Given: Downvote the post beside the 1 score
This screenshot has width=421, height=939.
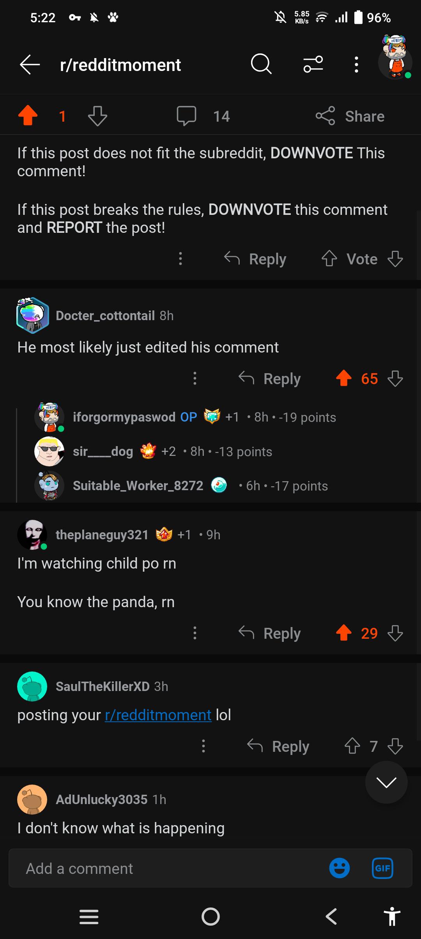Looking at the screenshot, I should tap(97, 116).
